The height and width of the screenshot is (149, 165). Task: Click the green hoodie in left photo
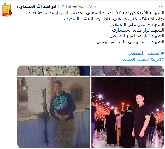[x=62, y=105]
